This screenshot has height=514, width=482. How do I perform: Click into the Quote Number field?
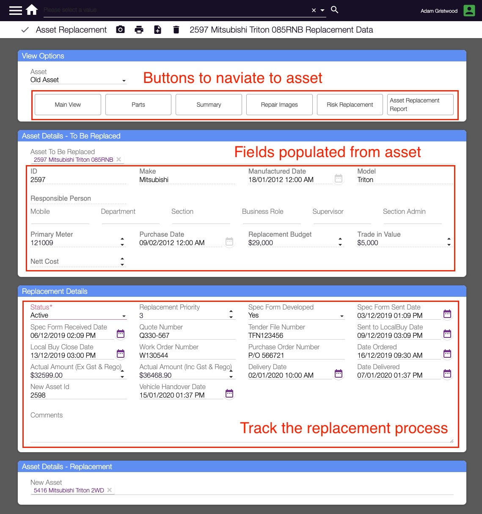187,335
